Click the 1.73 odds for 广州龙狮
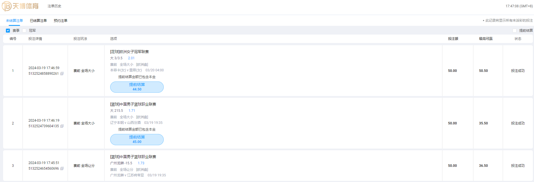The image size is (534, 182). pos(141,163)
